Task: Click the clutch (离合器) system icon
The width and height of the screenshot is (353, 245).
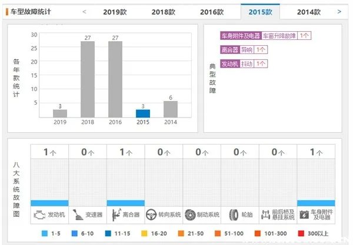Action: pos(115,214)
